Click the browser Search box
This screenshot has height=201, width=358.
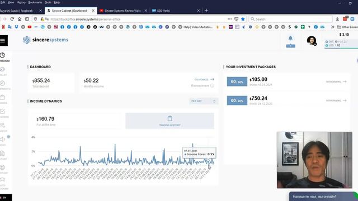pos(290,19)
